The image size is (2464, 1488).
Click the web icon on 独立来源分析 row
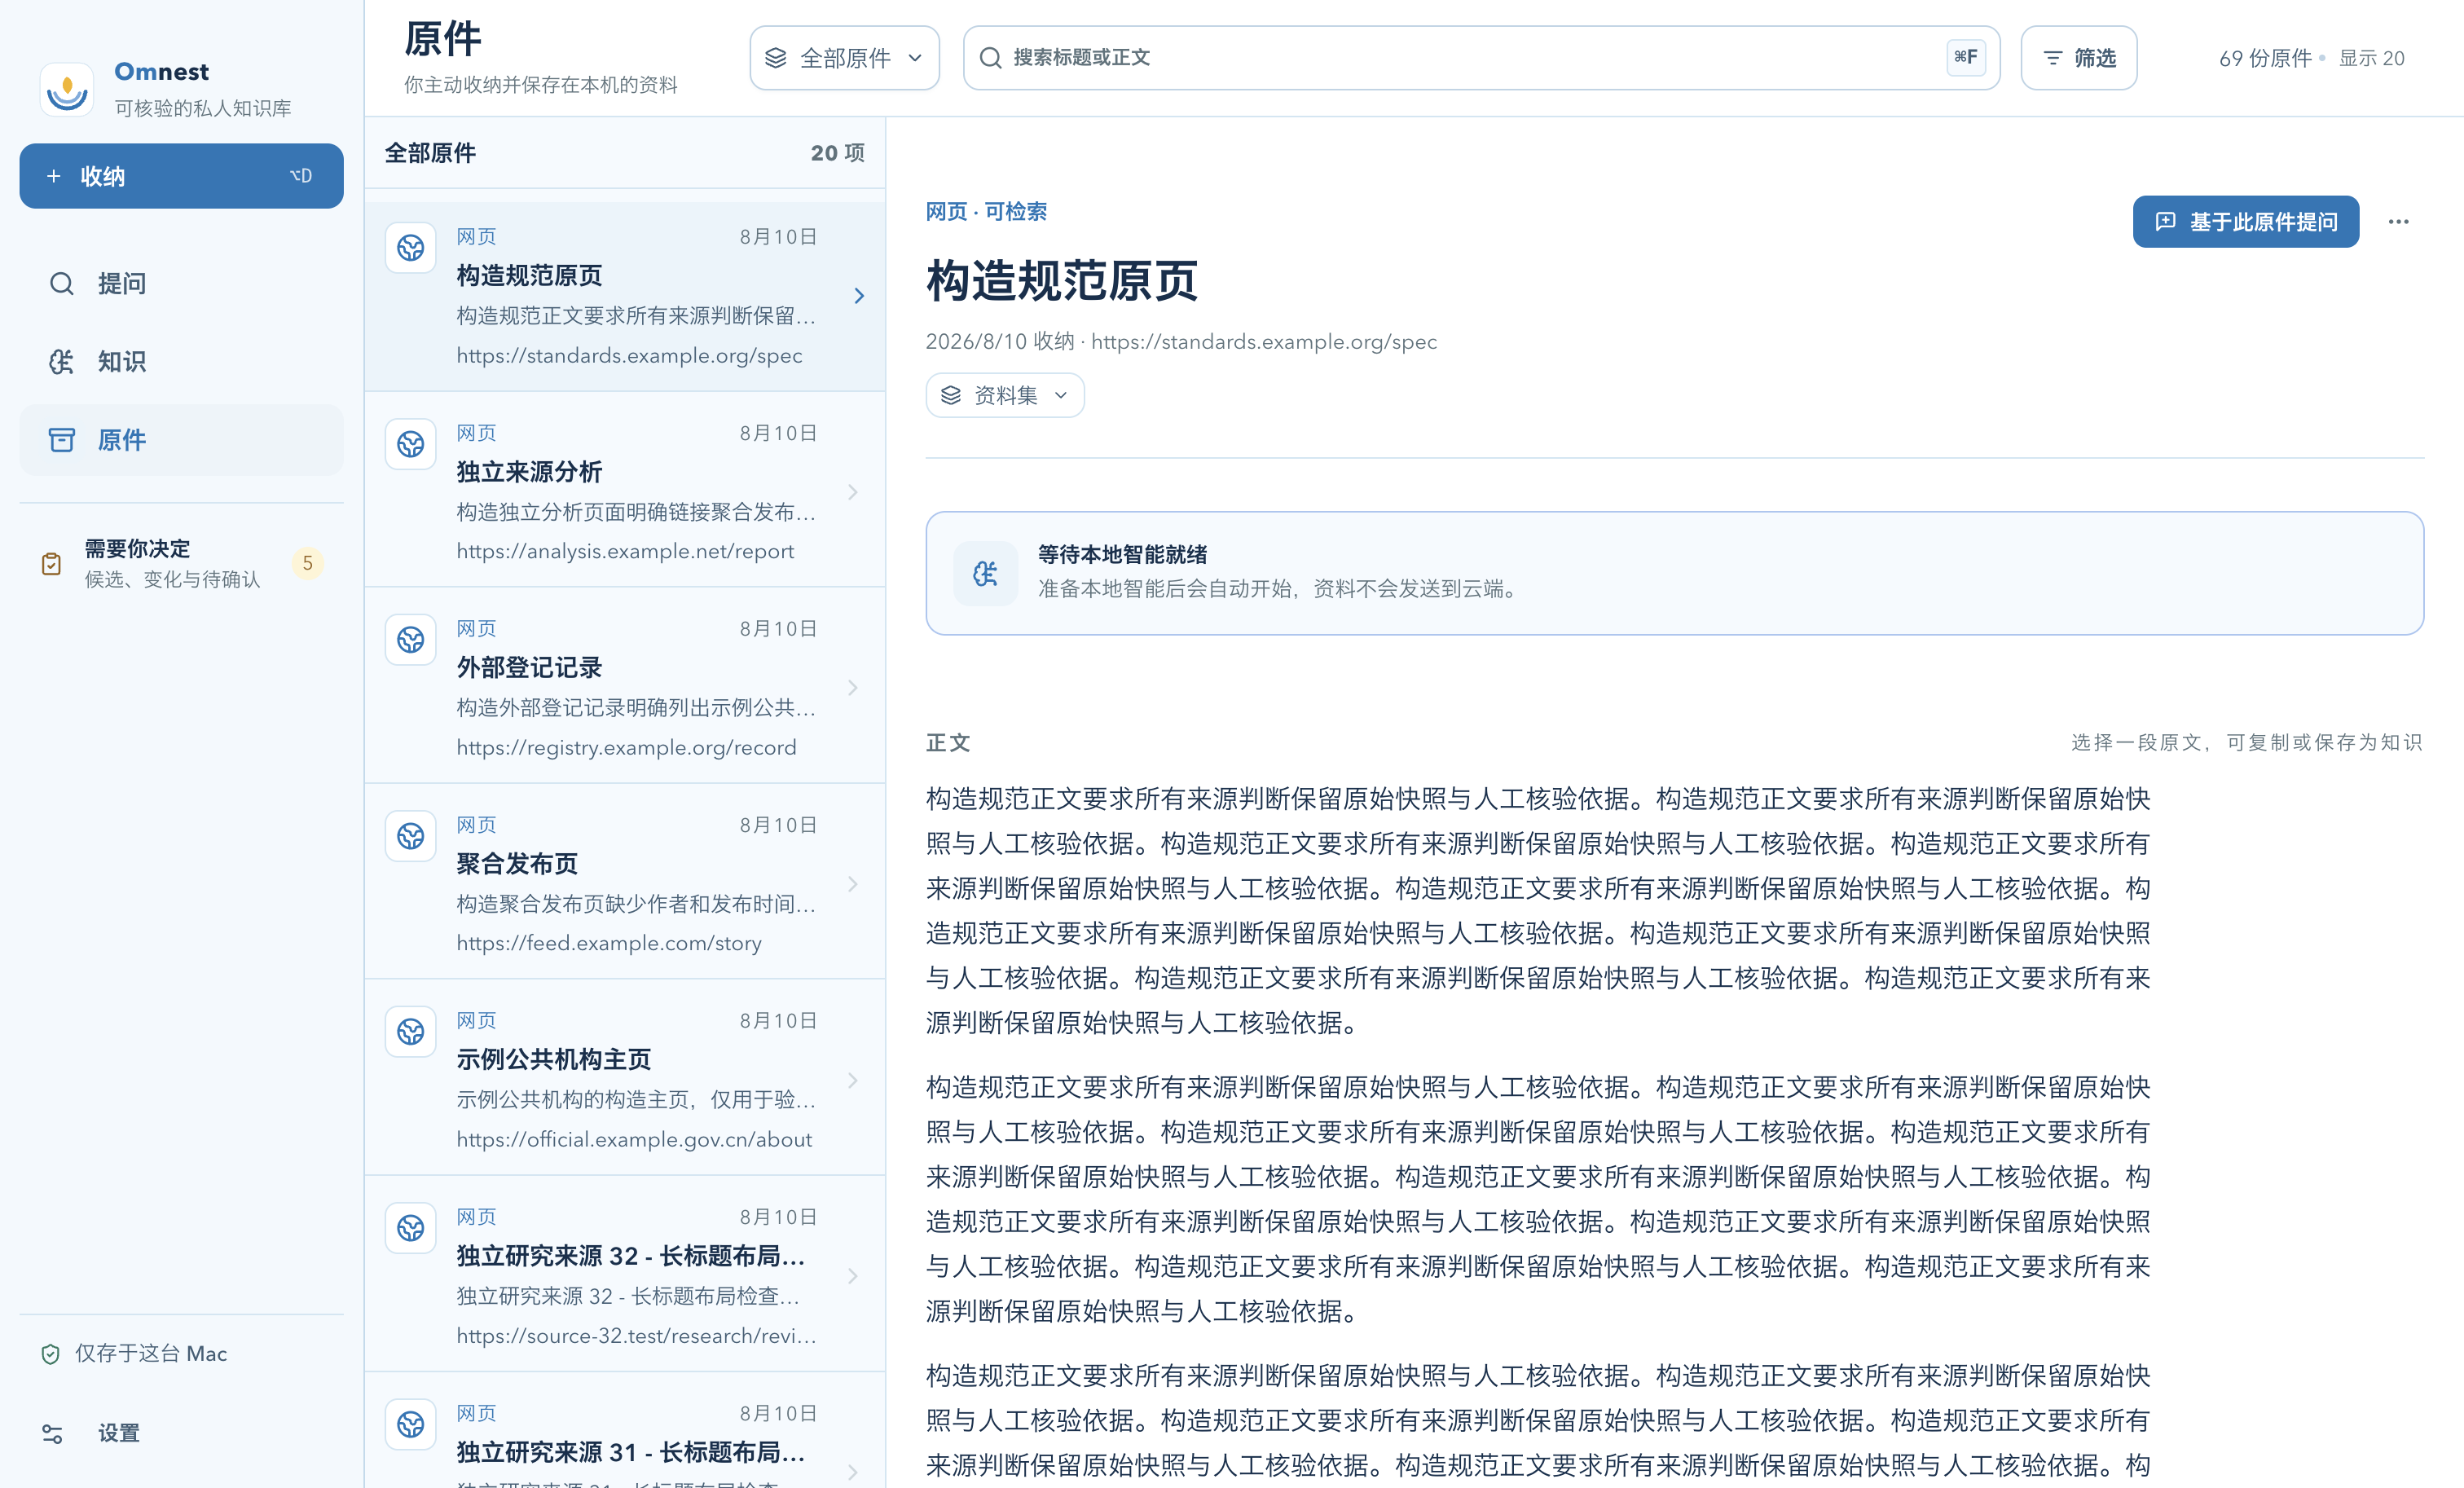[410, 443]
